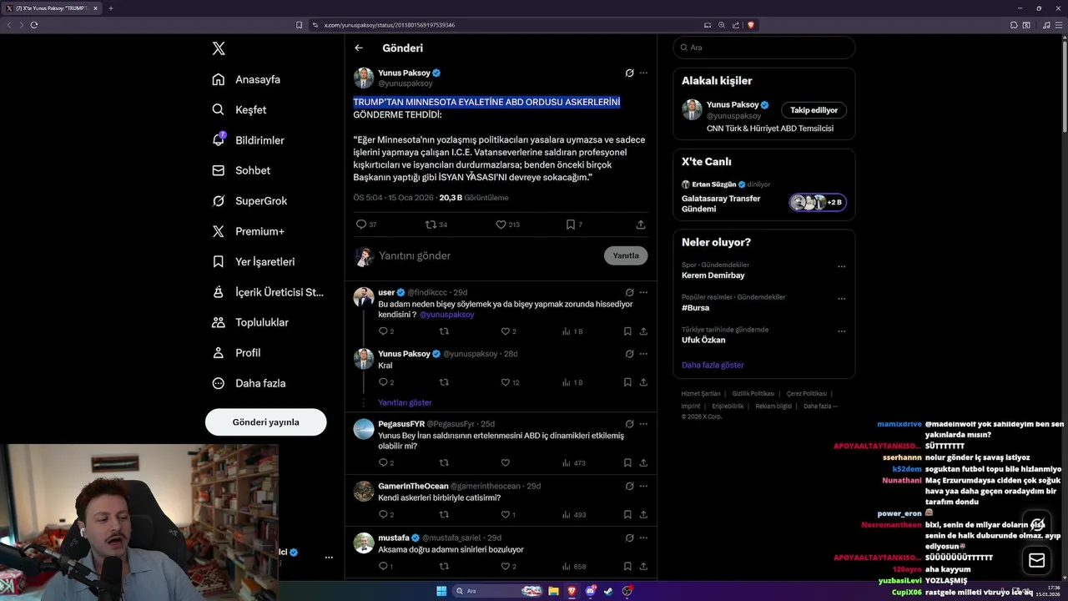1068x601 pixels.
Task: Click Brave shields icon in address bar
Action: (751, 25)
